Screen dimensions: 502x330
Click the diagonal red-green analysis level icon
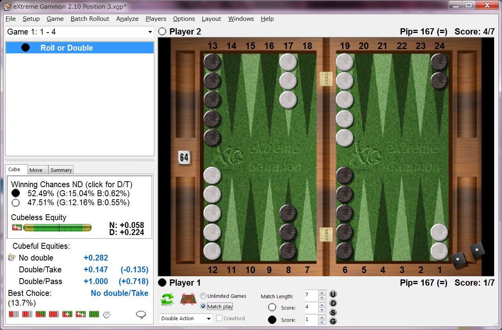pos(40,314)
